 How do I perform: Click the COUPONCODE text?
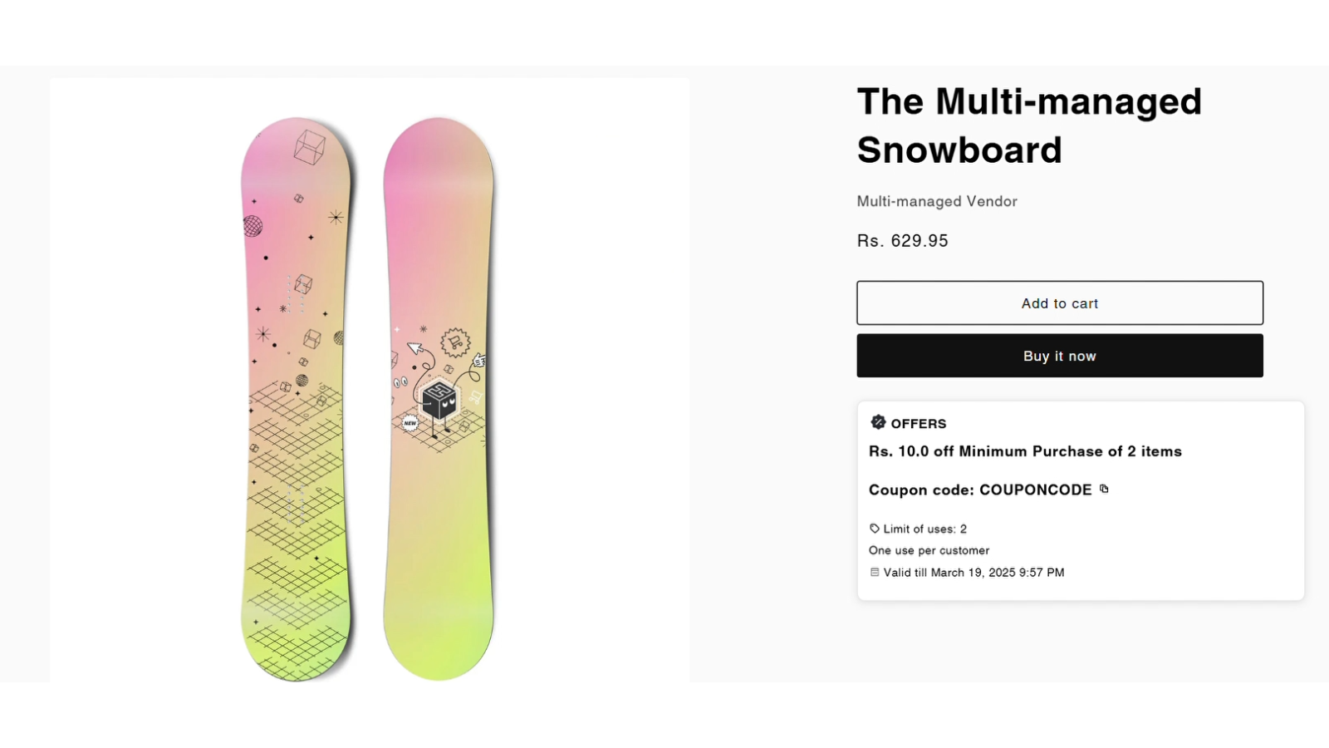[x=1036, y=490]
